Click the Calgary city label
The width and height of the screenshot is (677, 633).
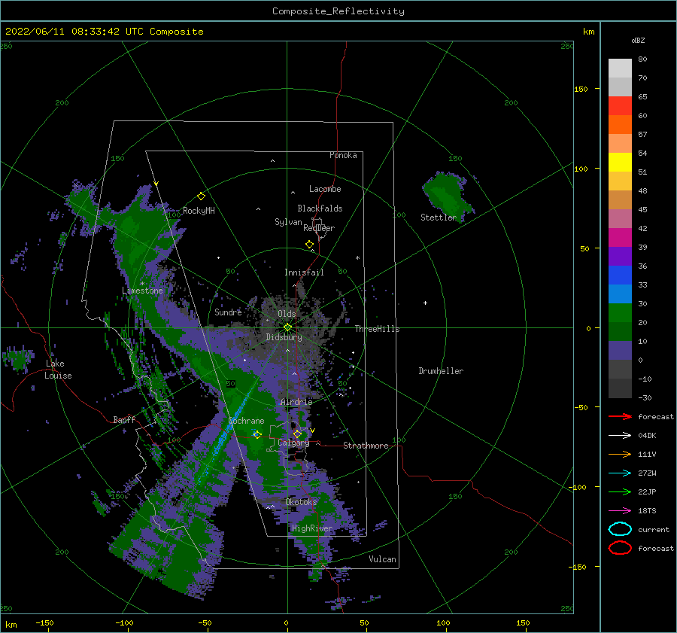293,443
